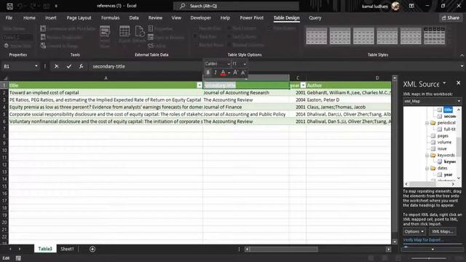The height and width of the screenshot is (262, 466).
Task: Toggle the Total Row checkbox
Action: pos(195,36)
